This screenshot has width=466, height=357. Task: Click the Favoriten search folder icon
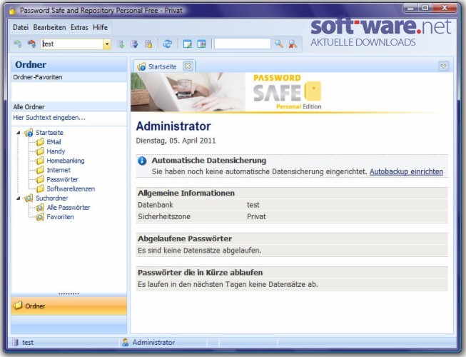coord(40,216)
